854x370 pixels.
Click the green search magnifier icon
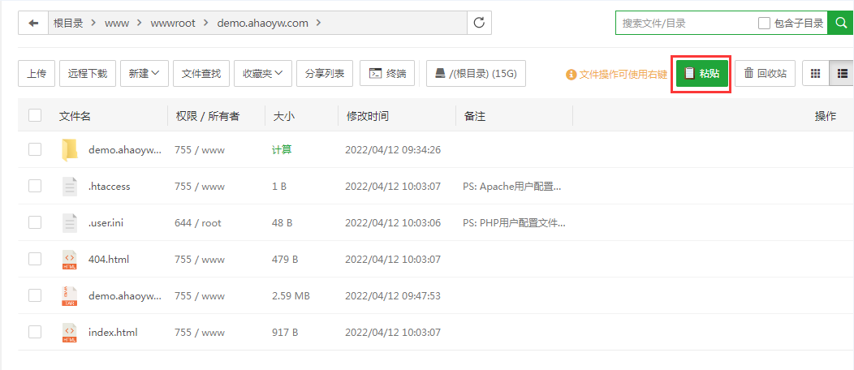click(840, 24)
